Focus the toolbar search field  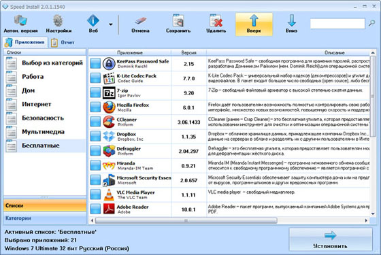pos(337,24)
